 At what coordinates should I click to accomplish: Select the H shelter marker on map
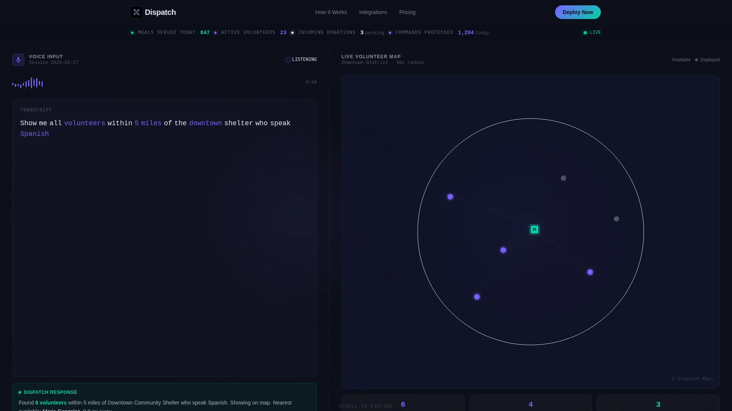tap(535, 229)
